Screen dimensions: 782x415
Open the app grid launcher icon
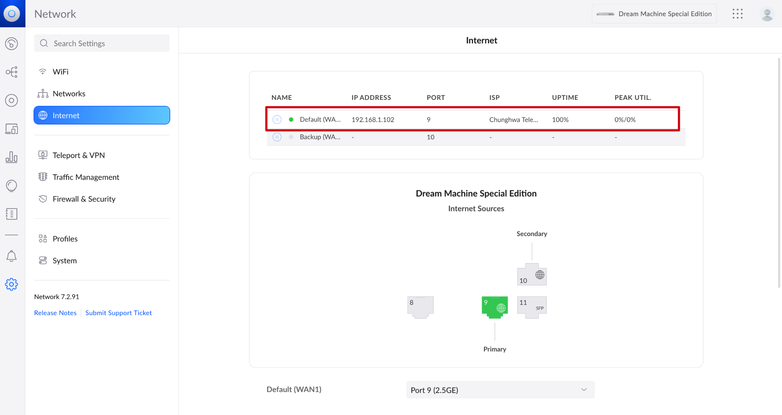tap(737, 14)
